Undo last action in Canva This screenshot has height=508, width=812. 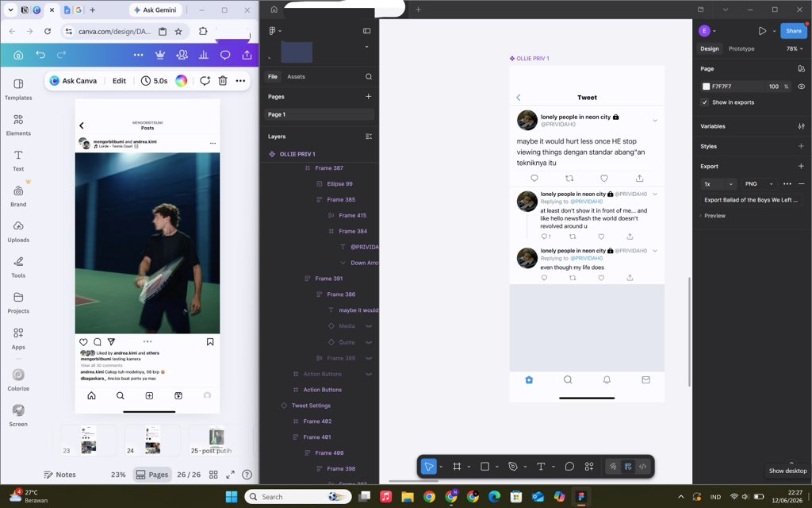[40, 55]
